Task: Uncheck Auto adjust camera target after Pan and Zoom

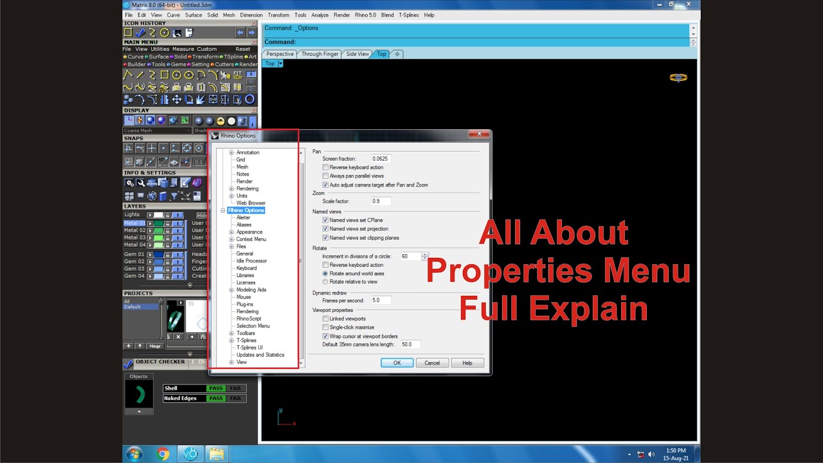Action: pyautogui.click(x=325, y=185)
